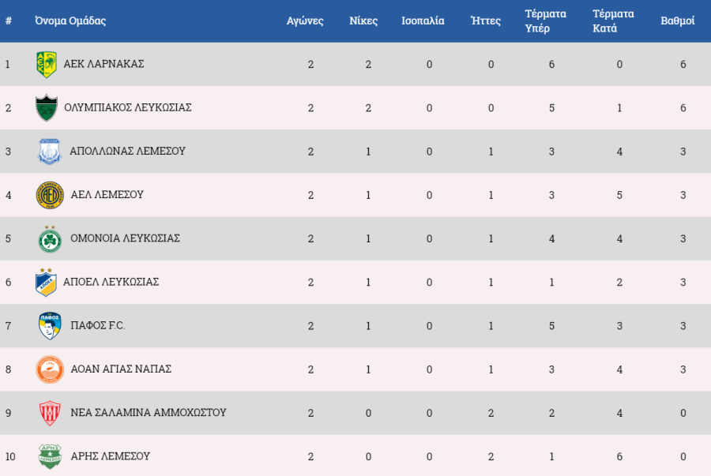
Task: Click ΑΕΚ Λάρνακας goals-for value 6
Action: (551, 64)
